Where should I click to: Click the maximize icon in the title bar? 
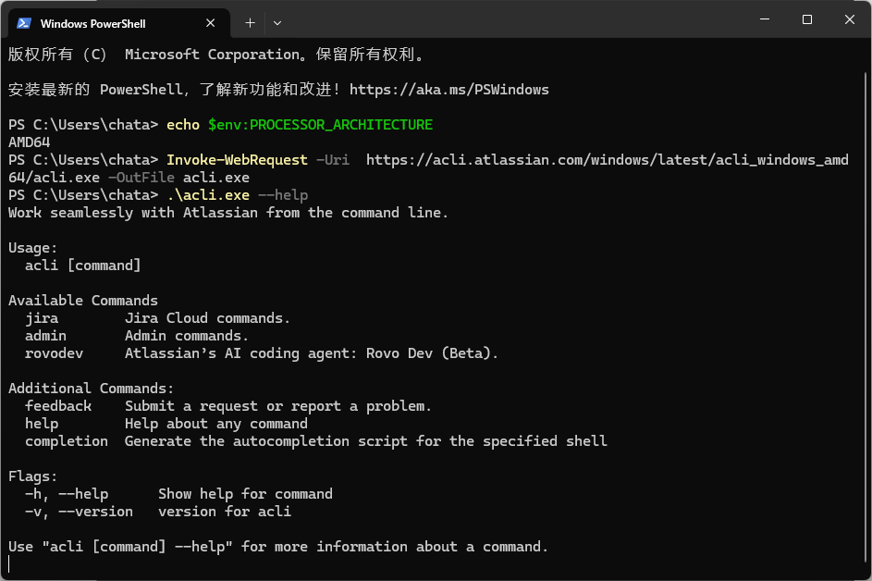(805, 19)
